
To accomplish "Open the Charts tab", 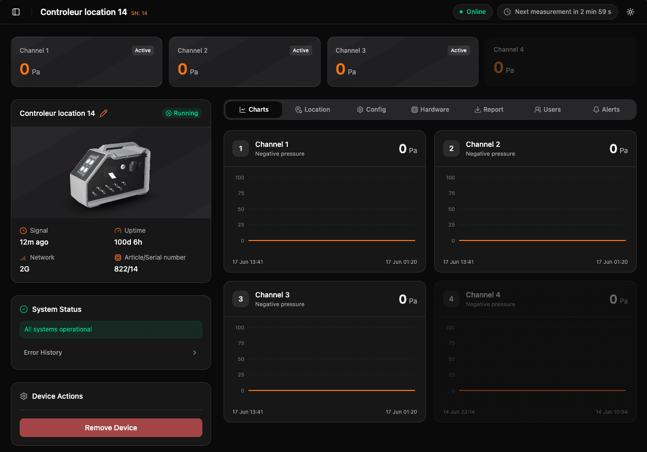I will coord(254,110).
